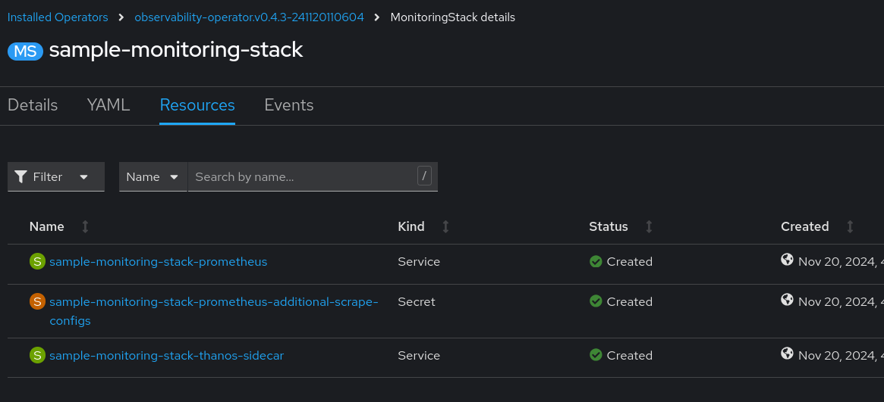The height and width of the screenshot is (402, 884).
Task: Open the sample-monitoring-stack-prometheus service link
Action: point(158,261)
